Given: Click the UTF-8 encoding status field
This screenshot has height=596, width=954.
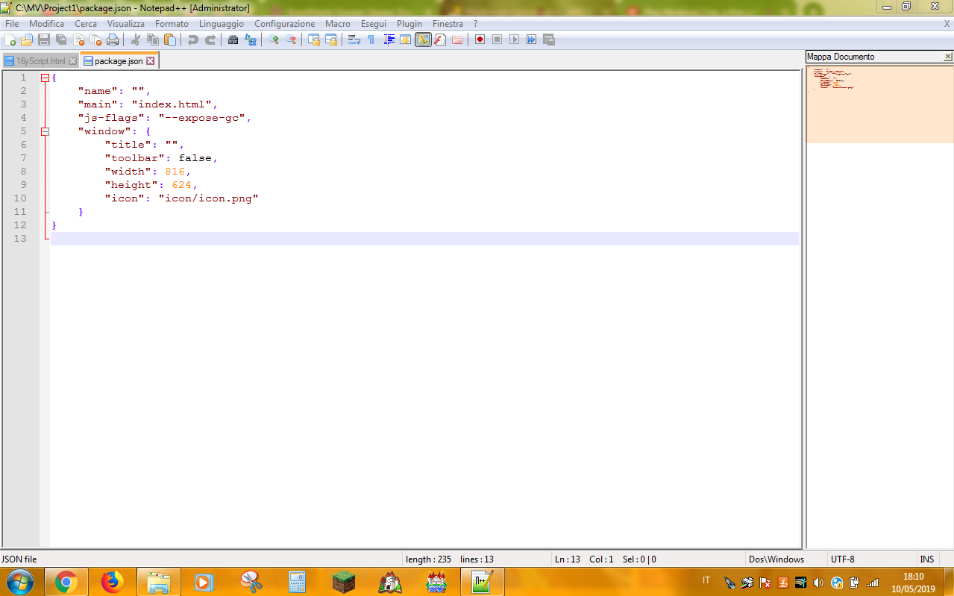Looking at the screenshot, I should coord(843,559).
